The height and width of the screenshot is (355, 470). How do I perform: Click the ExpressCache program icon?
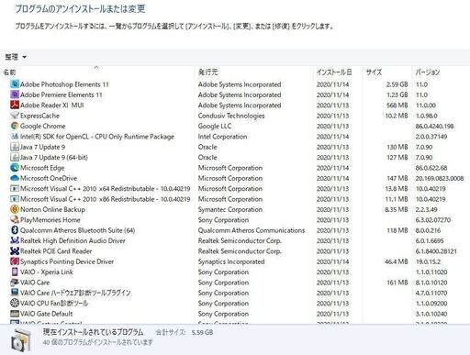point(15,116)
